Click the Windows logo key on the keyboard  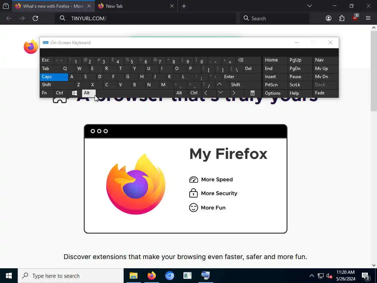tap(74, 93)
